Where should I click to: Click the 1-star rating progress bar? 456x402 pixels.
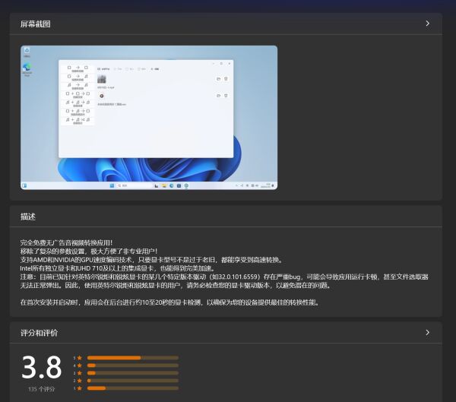(x=133, y=388)
